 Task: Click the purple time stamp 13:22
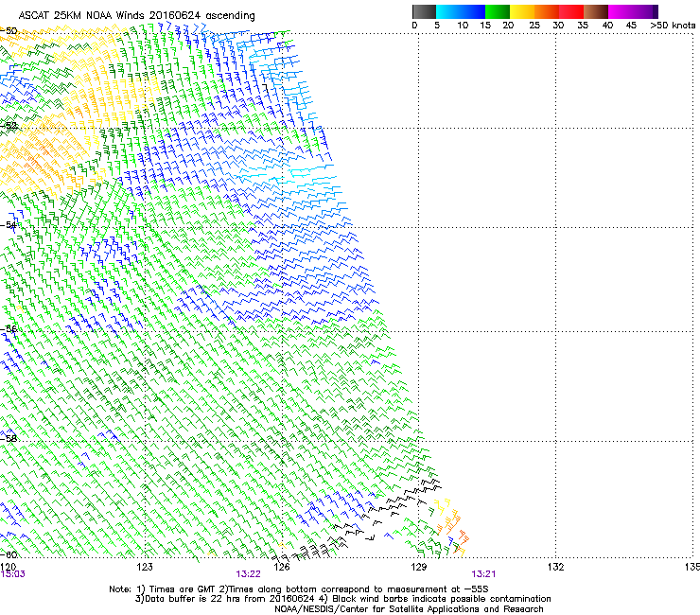[248, 574]
